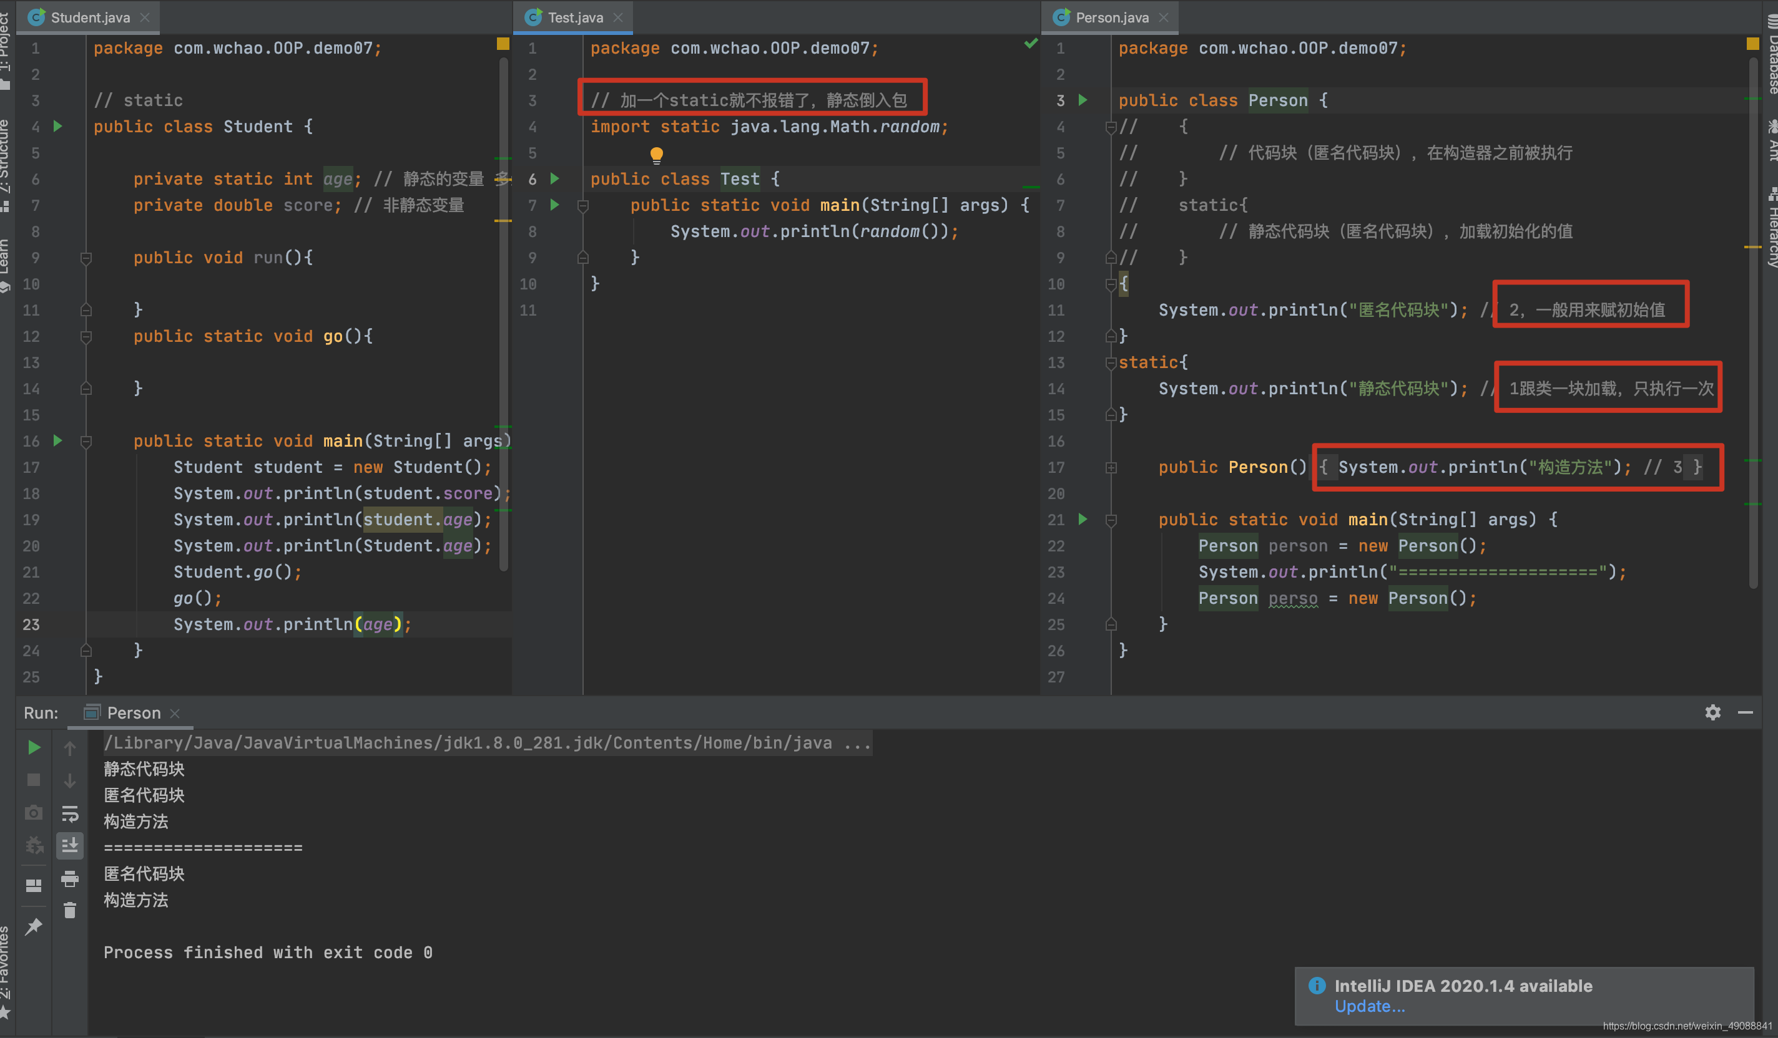1778x1038 pixels.
Task: Click 'import static java.lang.Math.random;' line
Action: tap(769, 127)
